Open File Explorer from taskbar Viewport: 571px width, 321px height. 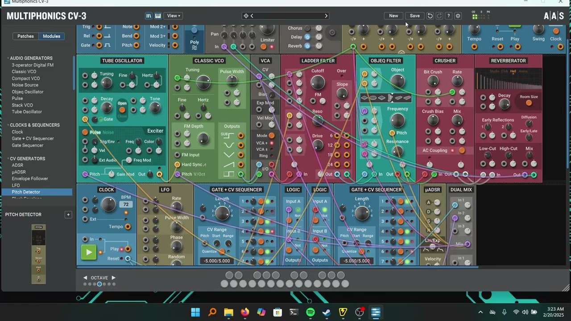(228, 312)
